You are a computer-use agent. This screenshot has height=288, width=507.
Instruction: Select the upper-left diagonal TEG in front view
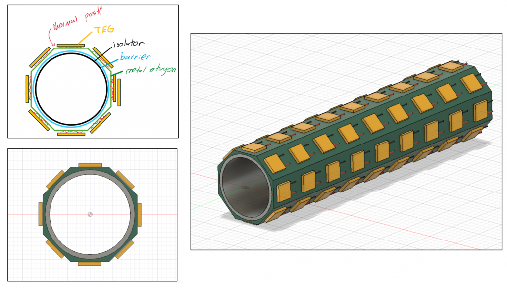pos(55,179)
